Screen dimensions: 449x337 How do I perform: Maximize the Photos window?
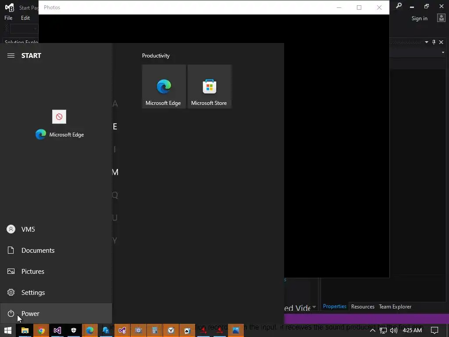coord(359,7)
